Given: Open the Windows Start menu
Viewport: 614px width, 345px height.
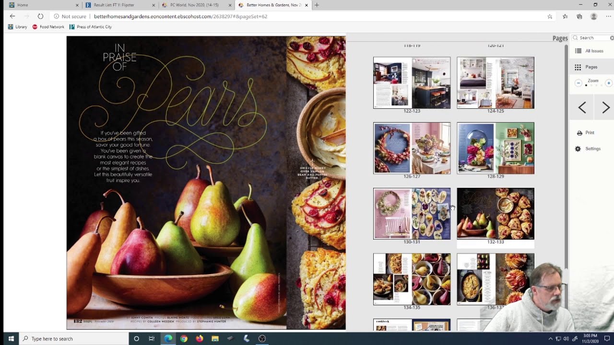Looking at the screenshot, I should (11, 339).
